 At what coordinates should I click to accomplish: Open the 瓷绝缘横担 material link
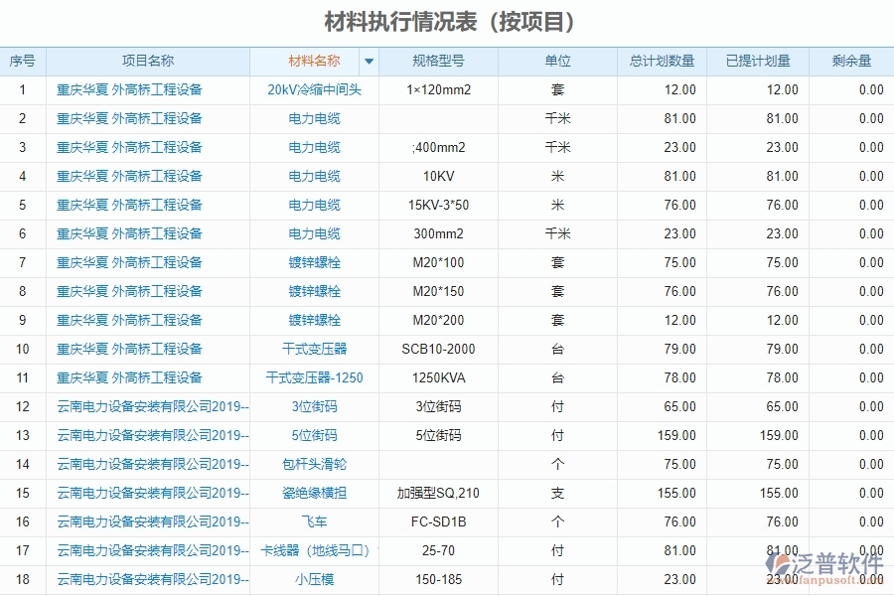point(311,493)
